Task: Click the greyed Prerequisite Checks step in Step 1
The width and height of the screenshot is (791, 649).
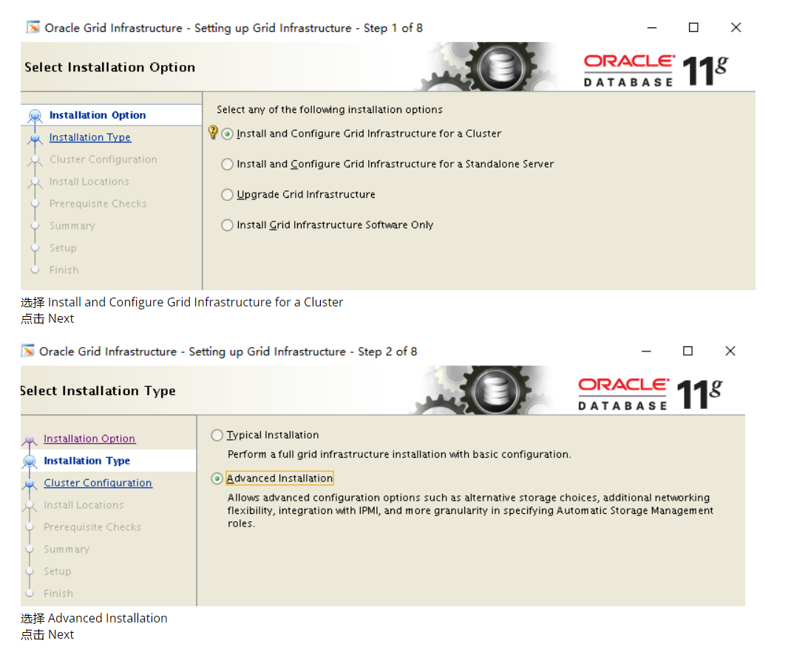Action: click(x=98, y=204)
